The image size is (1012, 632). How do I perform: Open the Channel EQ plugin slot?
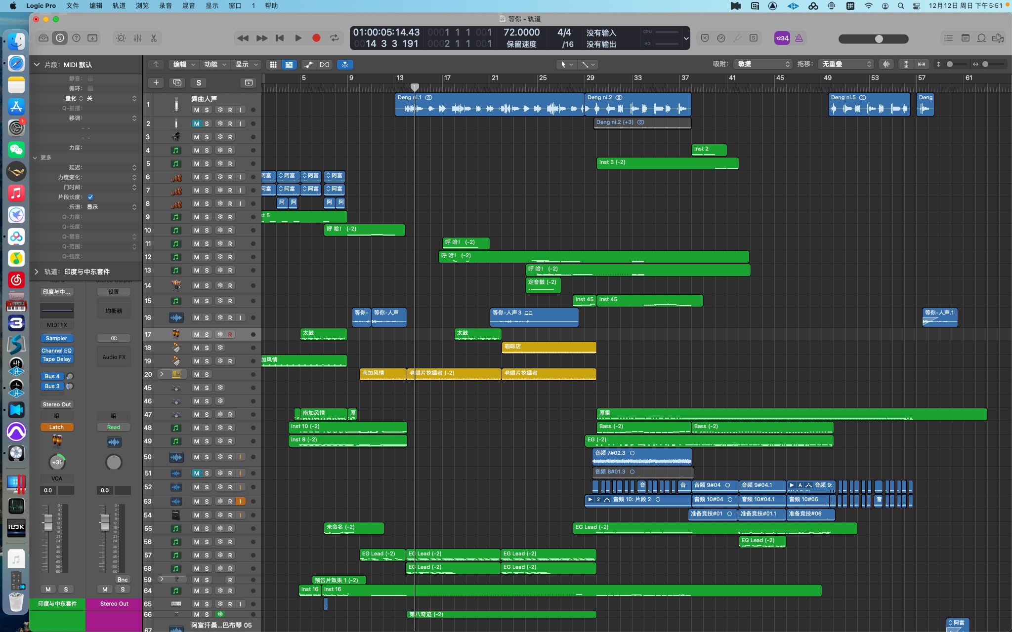[57, 351]
